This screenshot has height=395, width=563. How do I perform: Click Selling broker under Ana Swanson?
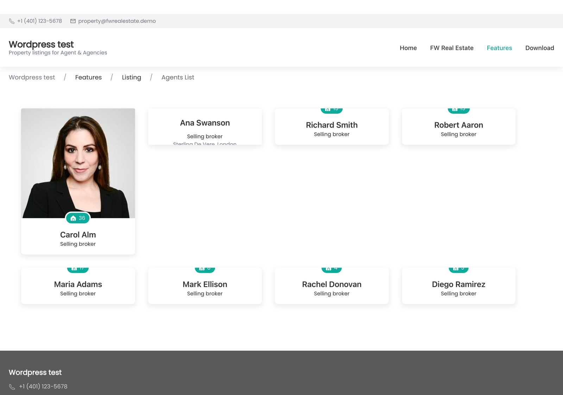click(x=205, y=136)
